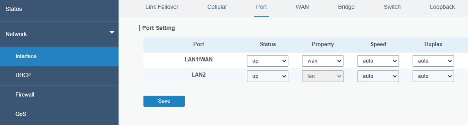Switch to the Link Failover tab
Viewport: 468px width, 125px height.
pyautogui.click(x=162, y=7)
